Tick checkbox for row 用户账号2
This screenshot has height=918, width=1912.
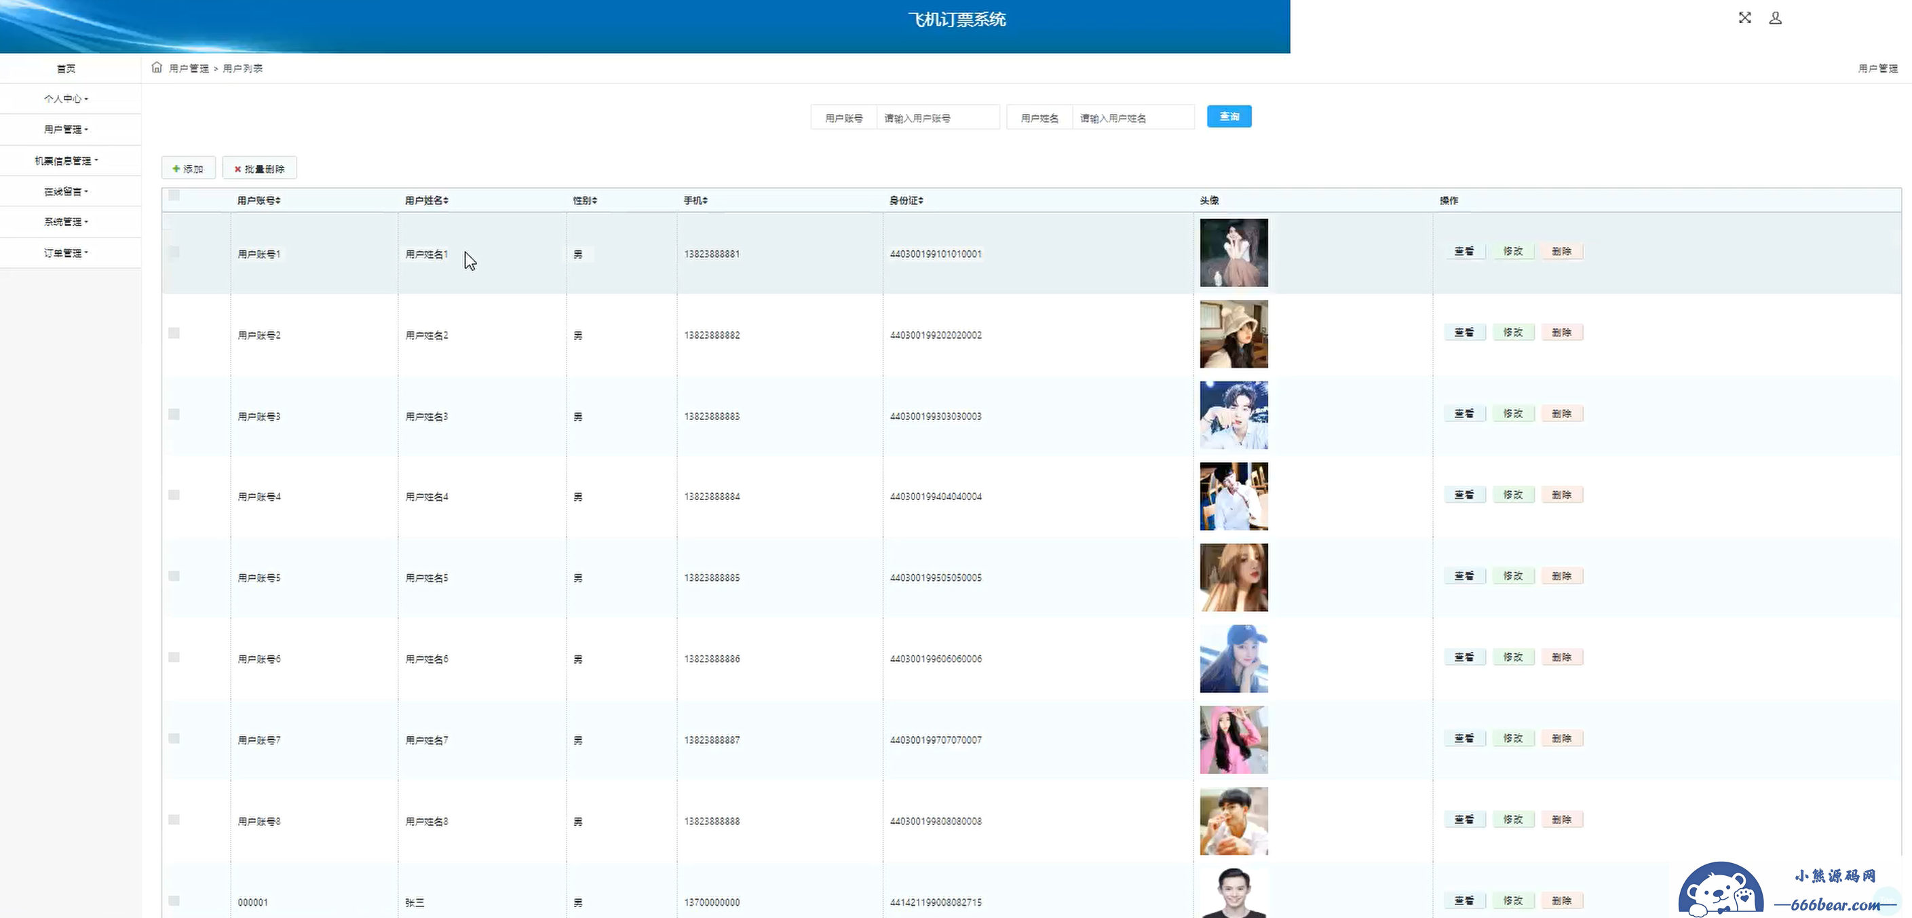coord(174,332)
